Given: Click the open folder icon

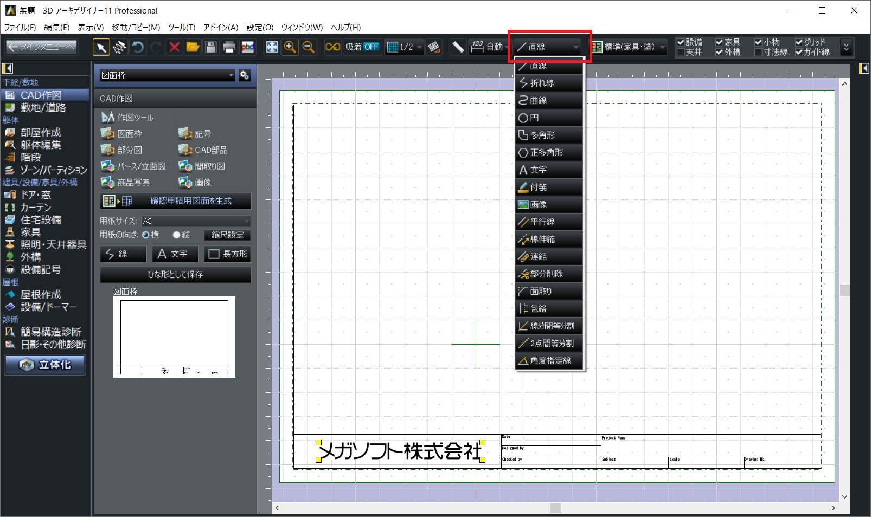Looking at the screenshot, I should click(x=193, y=47).
